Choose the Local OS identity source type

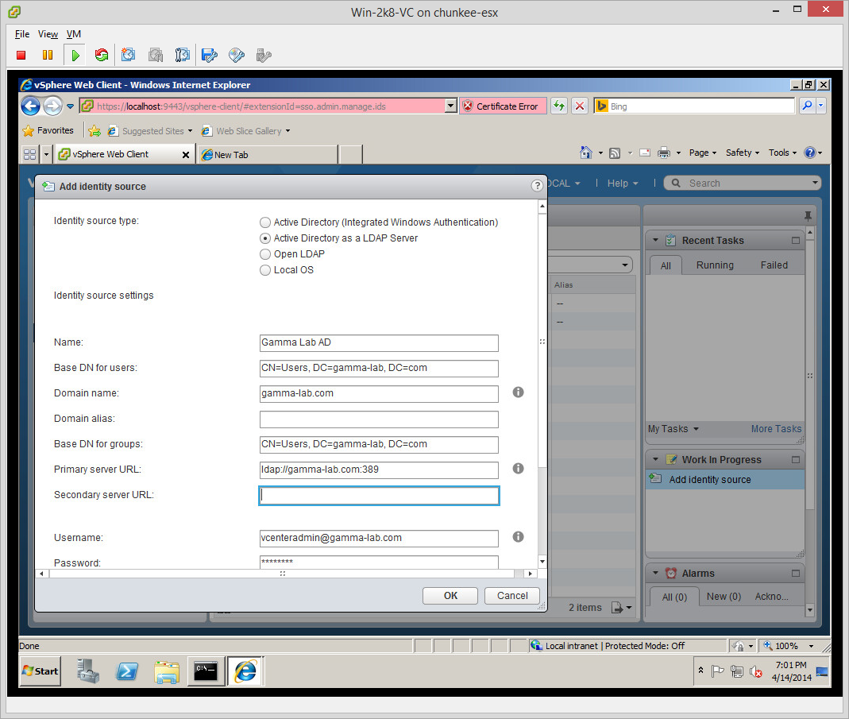265,270
